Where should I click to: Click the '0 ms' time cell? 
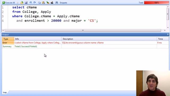(x=159, y=43)
